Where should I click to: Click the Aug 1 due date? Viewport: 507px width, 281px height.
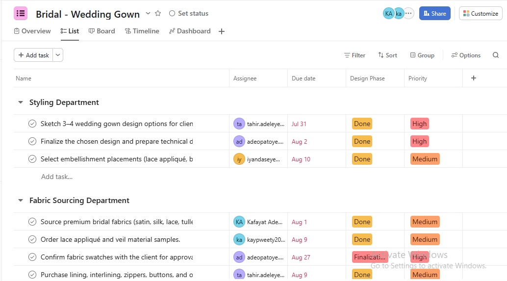(x=299, y=222)
